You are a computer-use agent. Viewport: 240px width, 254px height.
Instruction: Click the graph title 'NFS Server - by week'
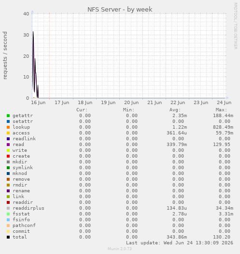[x=120, y=9]
